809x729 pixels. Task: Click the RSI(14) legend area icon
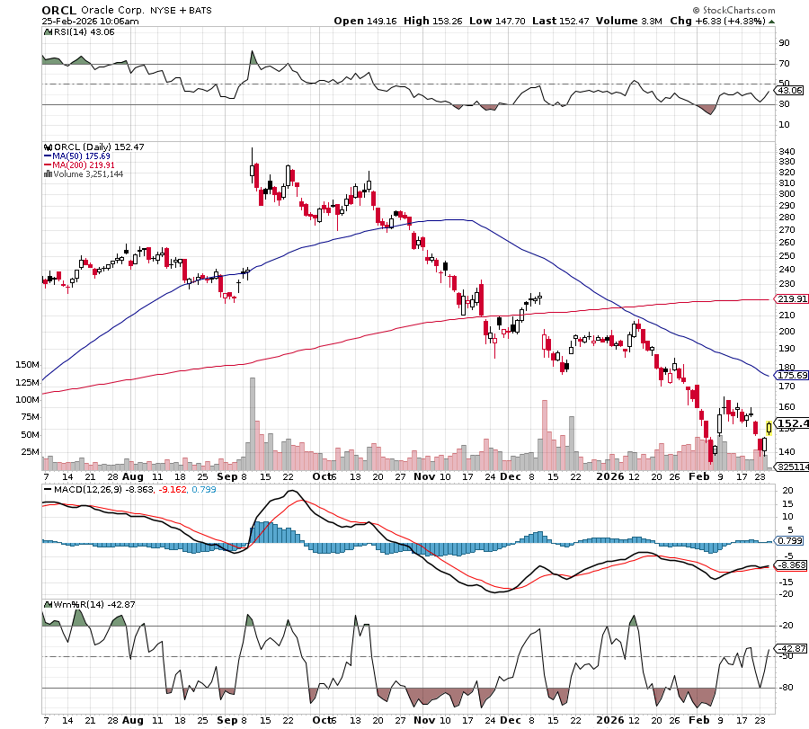46,31
